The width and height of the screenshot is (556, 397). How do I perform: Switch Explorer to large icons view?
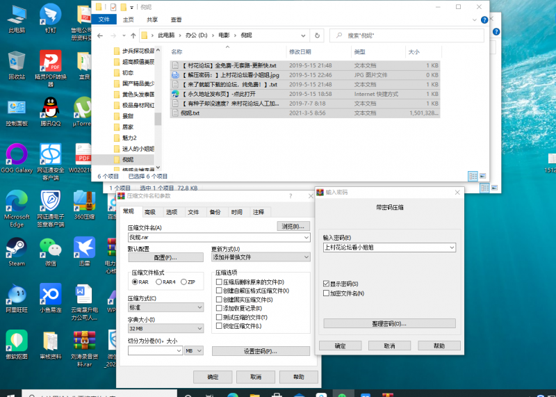pos(483,176)
